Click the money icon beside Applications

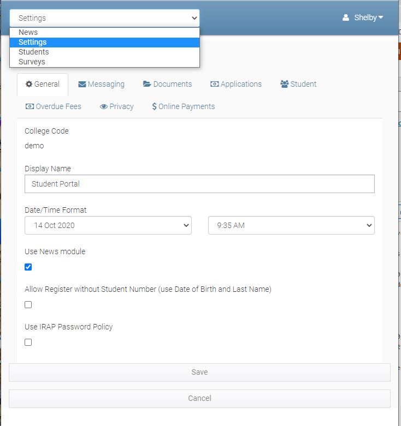pos(214,84)
